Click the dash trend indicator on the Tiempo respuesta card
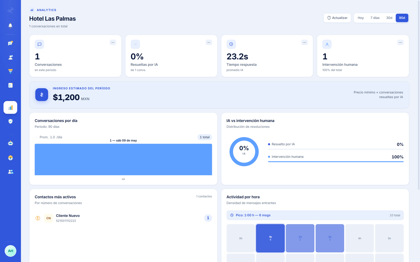This screenshot has width=420, height=262. [304, 42]
